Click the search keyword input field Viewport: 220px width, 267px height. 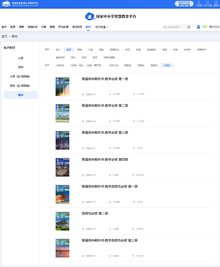[x=174, y=27]
